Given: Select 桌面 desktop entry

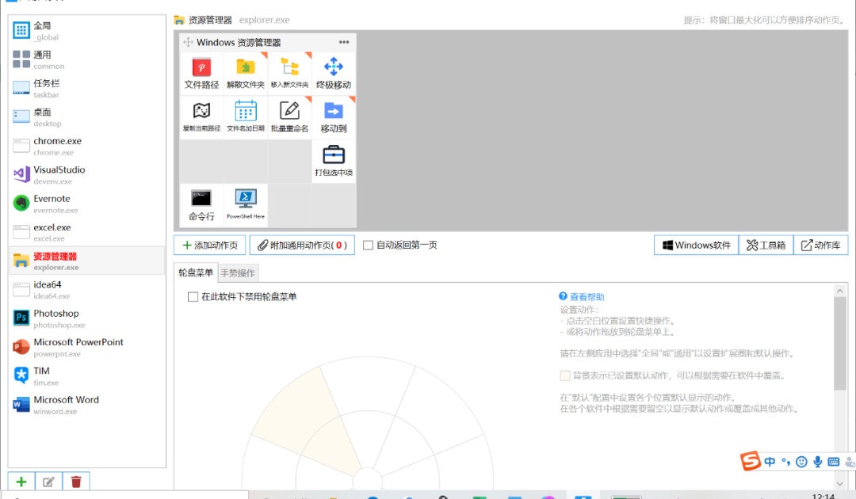Looking at the screenshot, I should (87, 117).
